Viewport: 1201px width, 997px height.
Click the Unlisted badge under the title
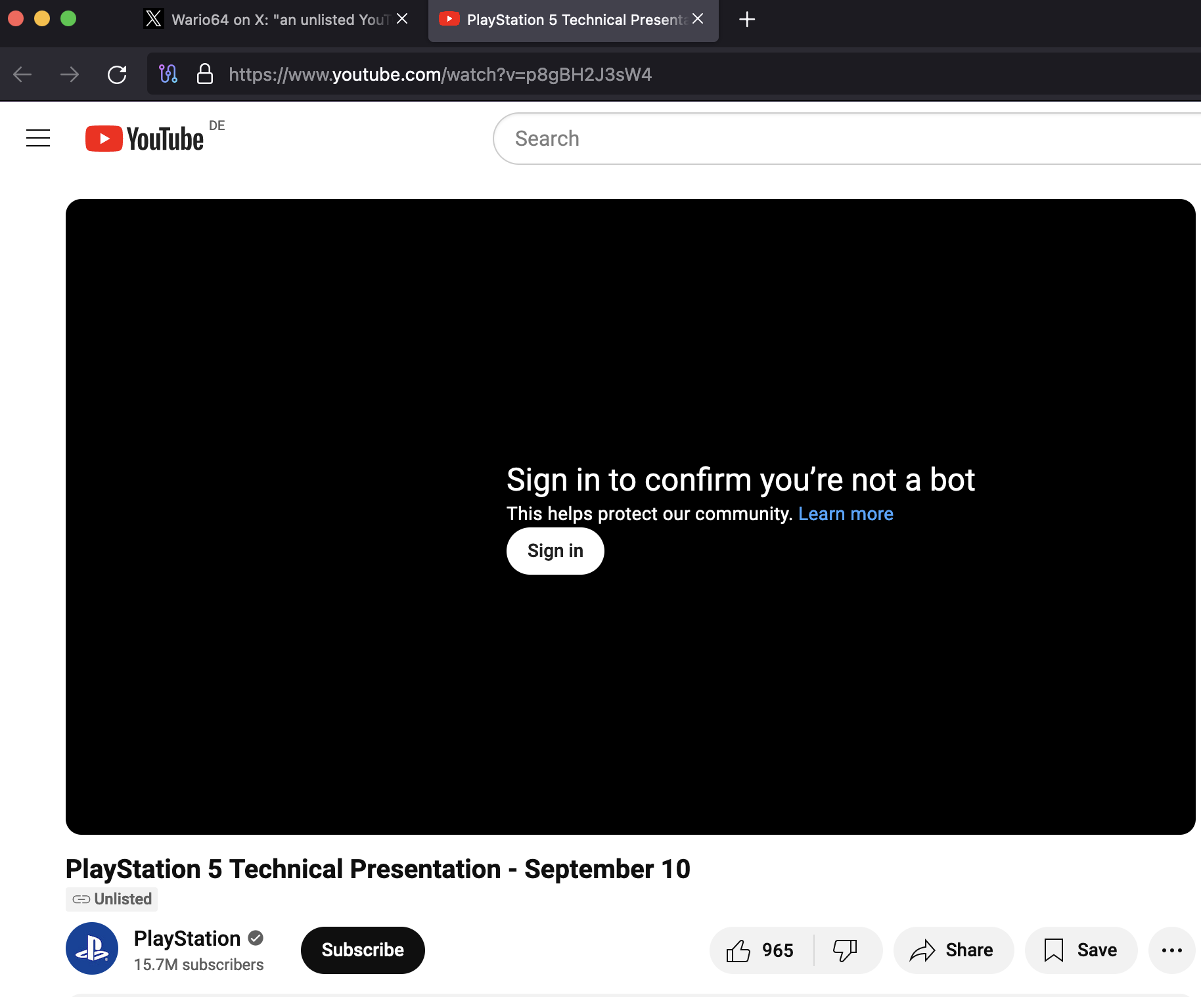112,899
